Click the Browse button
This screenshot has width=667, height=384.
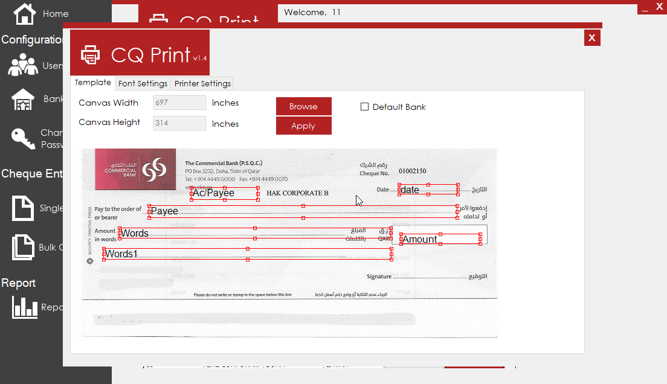(304, 106)
